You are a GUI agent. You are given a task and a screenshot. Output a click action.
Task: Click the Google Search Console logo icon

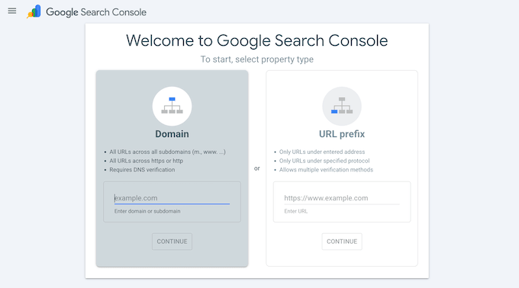34,11
